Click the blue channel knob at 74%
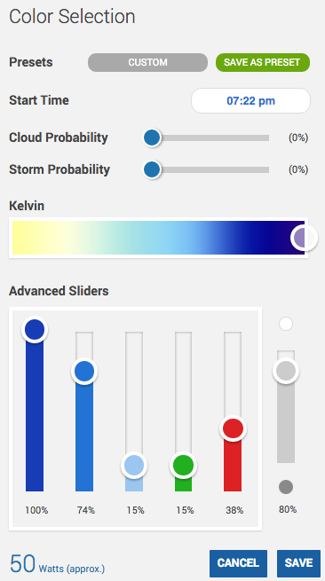 point(84,371)
